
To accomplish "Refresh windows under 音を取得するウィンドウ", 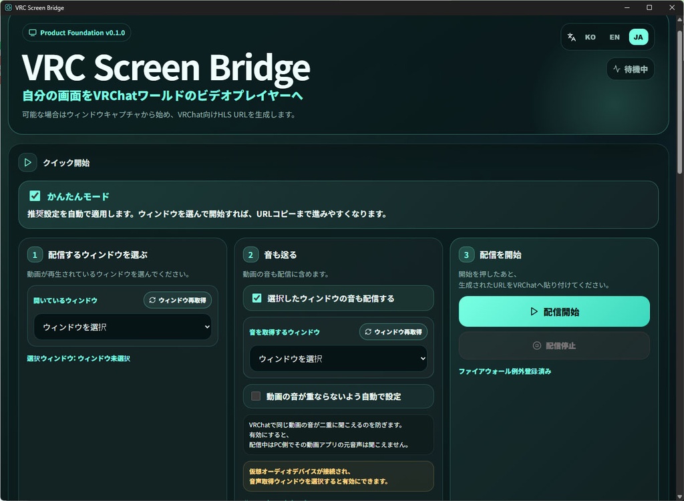I will pyautogui.click(x=393, y=332).
